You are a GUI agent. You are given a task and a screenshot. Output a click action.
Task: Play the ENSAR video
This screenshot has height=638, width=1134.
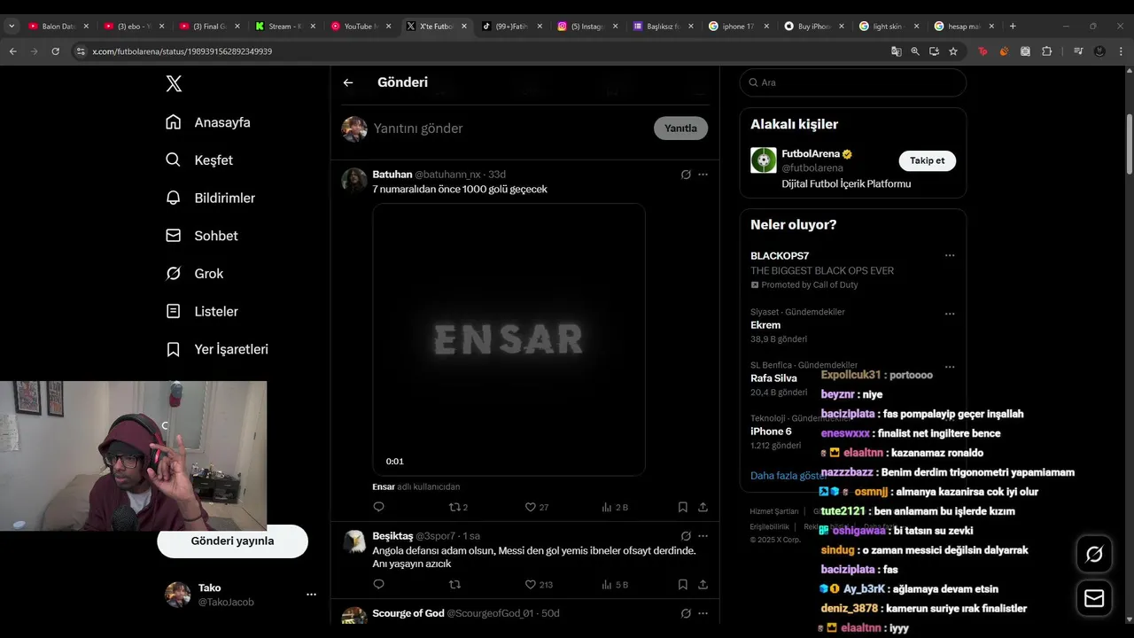click(x=509, y=339)
